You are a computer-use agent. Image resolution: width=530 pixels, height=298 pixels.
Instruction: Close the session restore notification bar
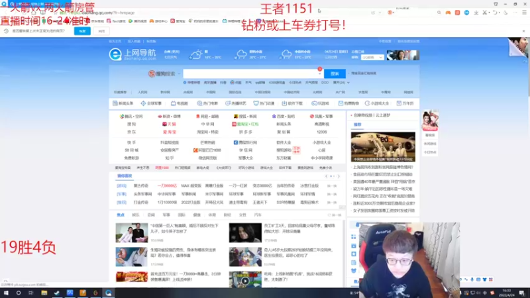[523, 31]
